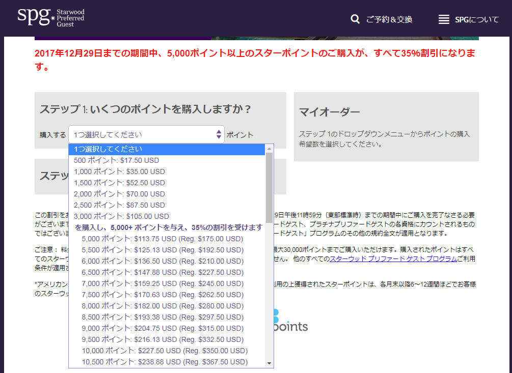Select 8,500 ポイント: $193.38 USD
This screenshot has width=512, height=373.
point(167,317)
